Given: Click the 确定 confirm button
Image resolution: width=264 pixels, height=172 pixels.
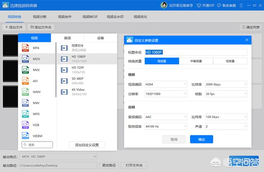Looking at the screenshot, I should click(x=201, y=139).
